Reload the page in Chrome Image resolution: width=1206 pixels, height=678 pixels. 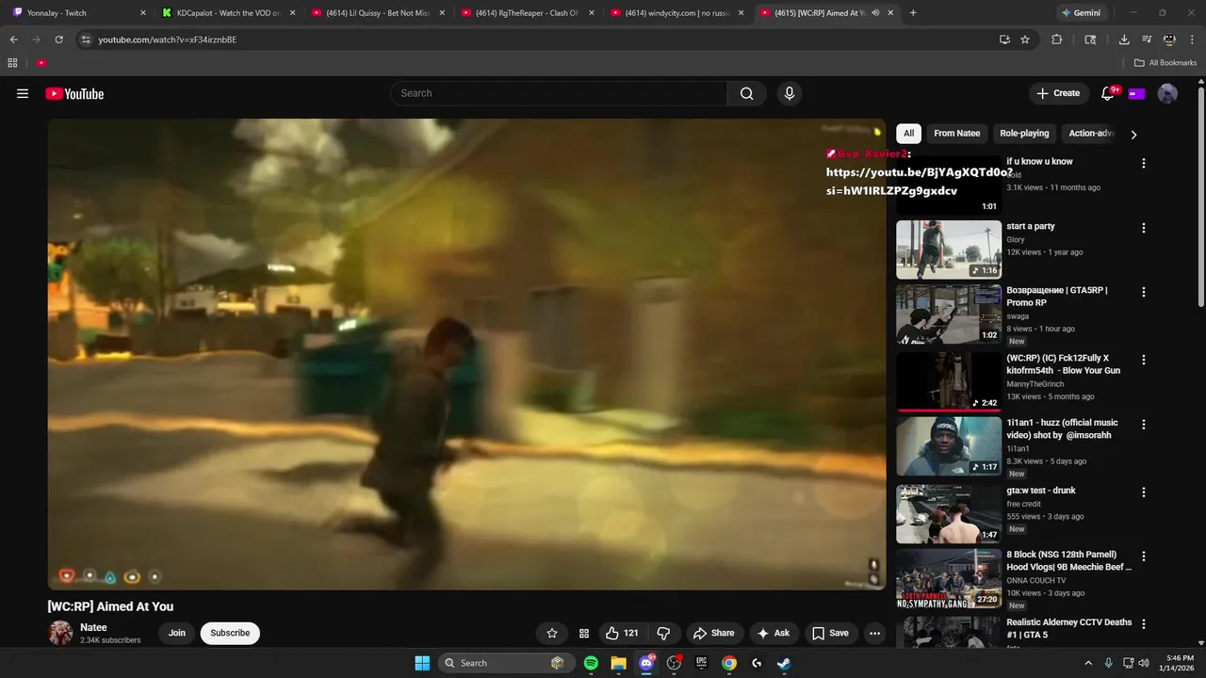(x=58, y=40)
